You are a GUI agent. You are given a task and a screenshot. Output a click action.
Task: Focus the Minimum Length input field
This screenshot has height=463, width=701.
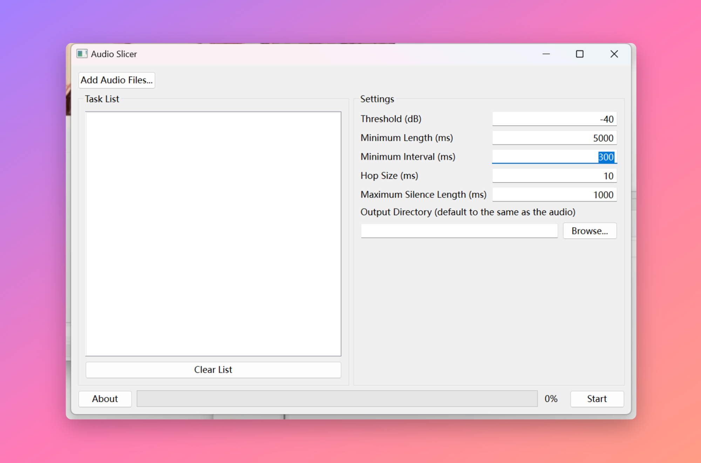554,138
